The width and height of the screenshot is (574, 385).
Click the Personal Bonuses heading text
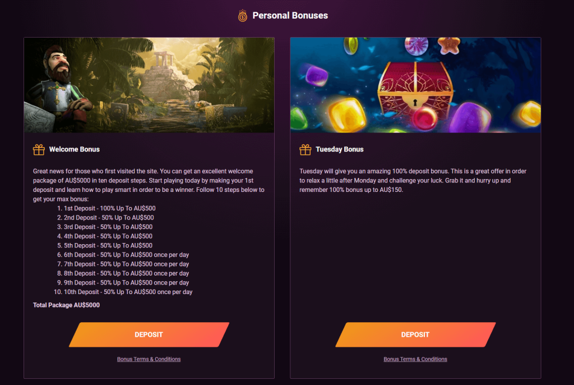point(289,15)
